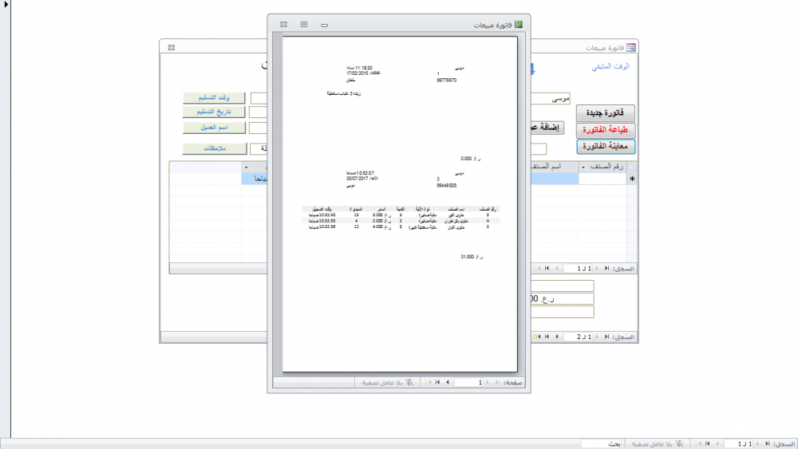Jump to last page in print preview navigator

pyautogui.click(x=437, y=383)
